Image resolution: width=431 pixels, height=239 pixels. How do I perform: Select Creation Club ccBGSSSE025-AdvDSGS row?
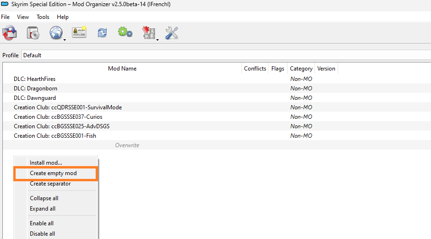[217, 126]
